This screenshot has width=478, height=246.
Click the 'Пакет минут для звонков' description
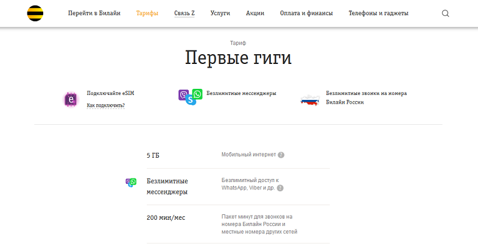click(259, 224)
